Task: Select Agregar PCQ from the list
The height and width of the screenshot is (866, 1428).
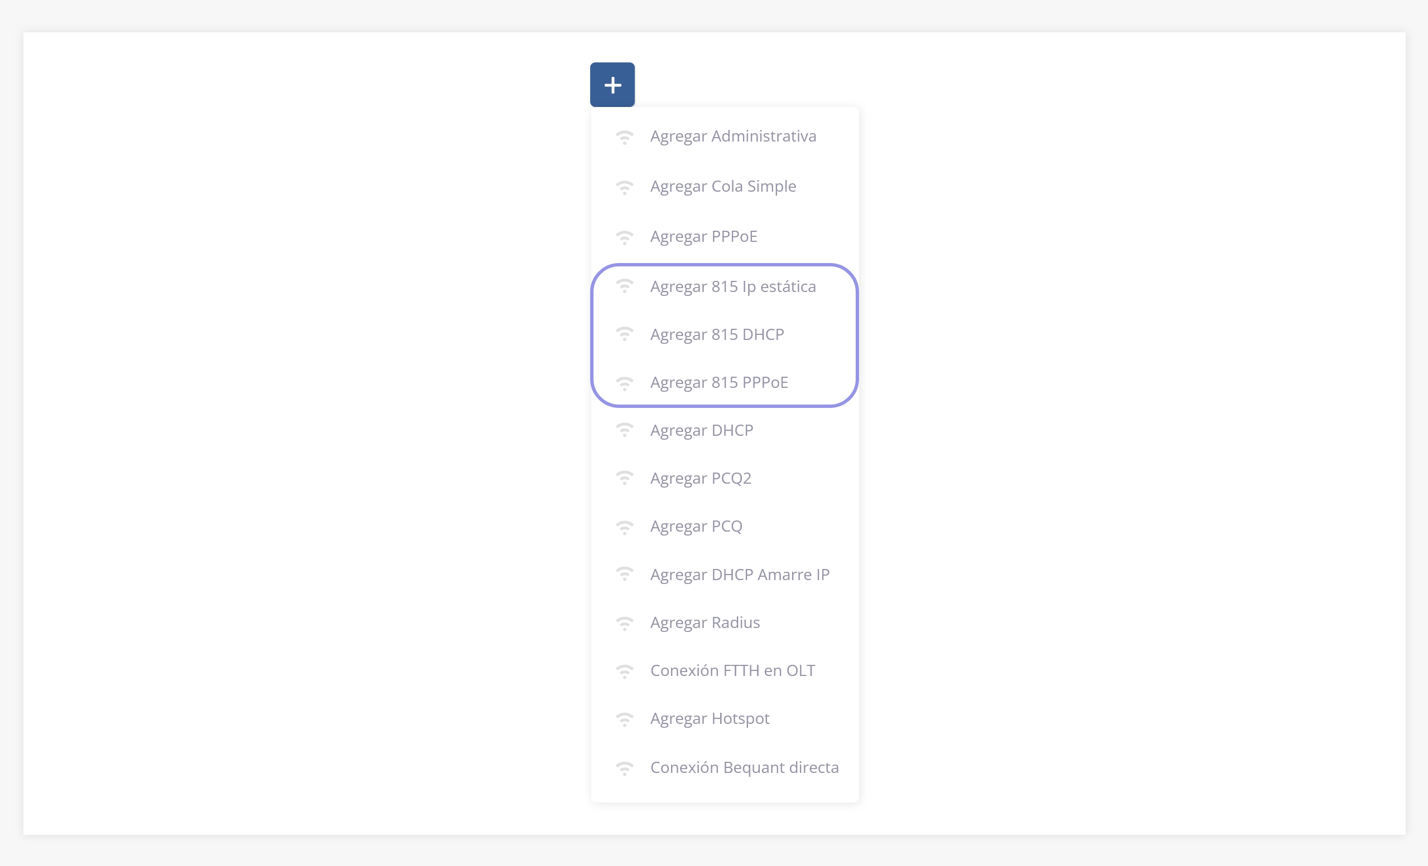Action: 696,526
